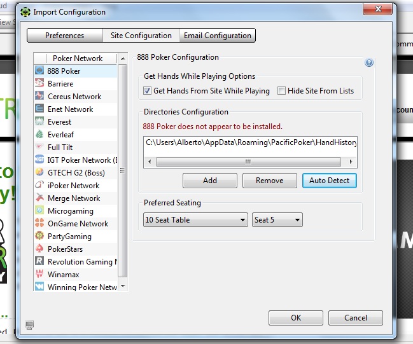Click the directory list right scroll arrow

[351, 162]
